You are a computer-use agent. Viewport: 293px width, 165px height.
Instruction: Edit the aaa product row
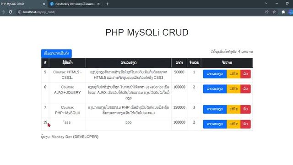click(233, 124)
